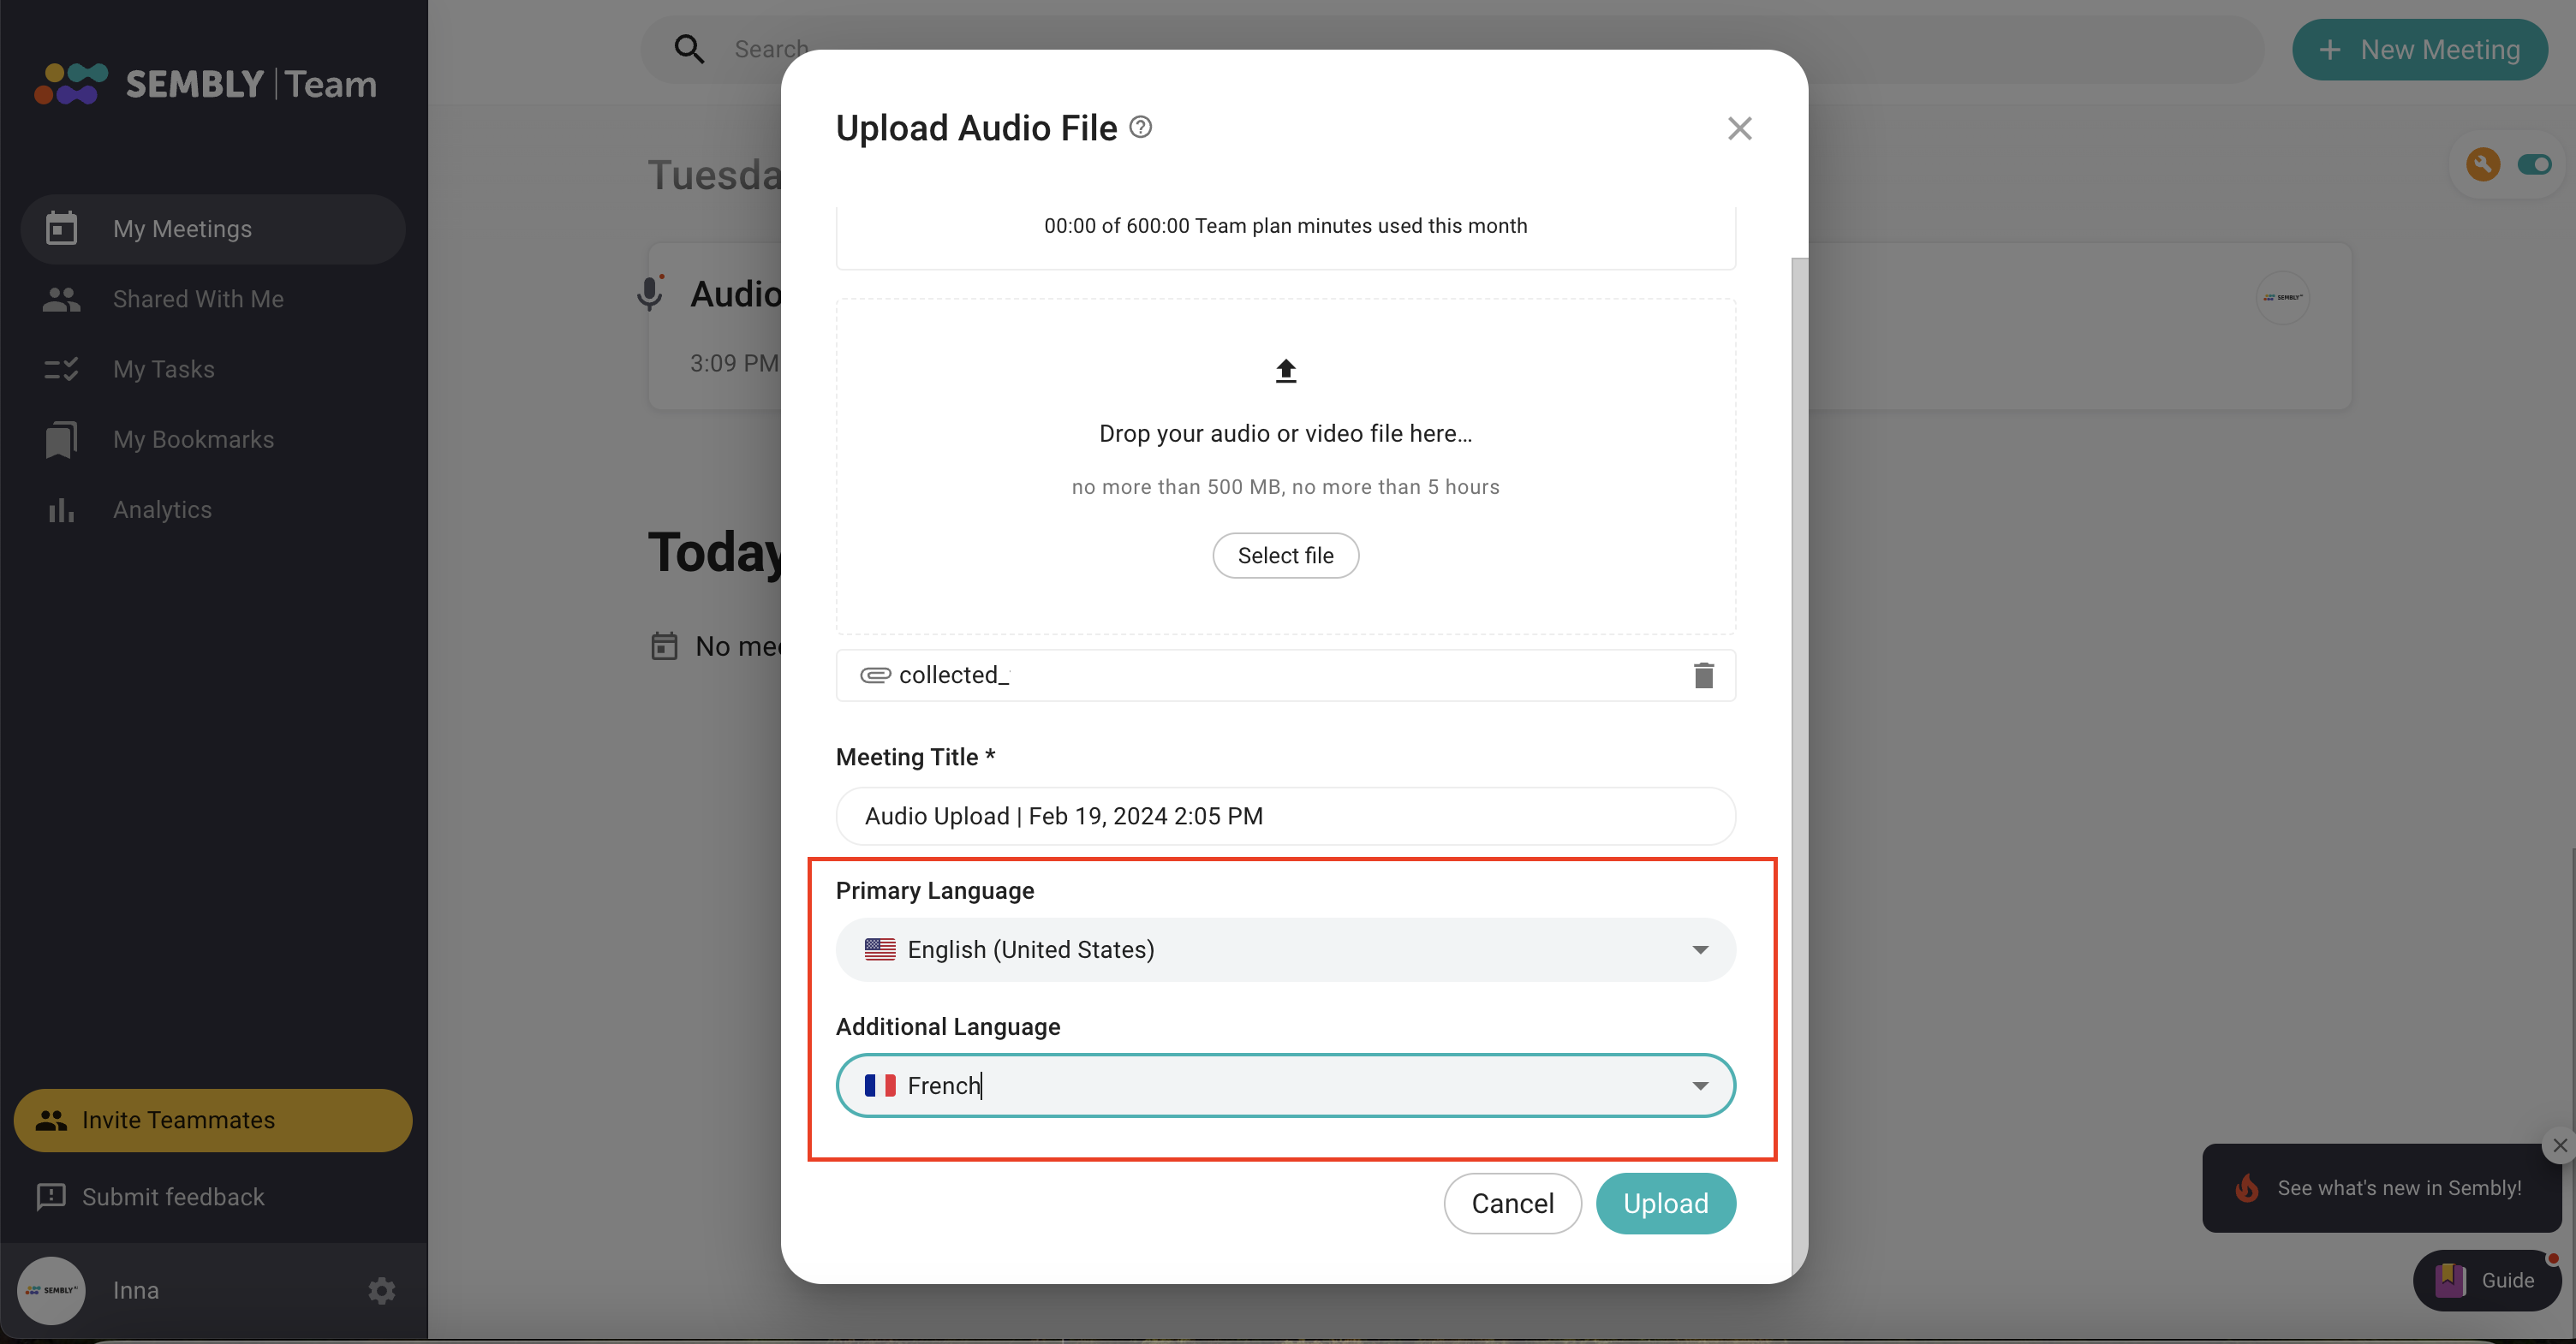The image size is (2576, 1344).
Task: Switch to My Meetings section
Action: pyautogui.click(x=181, y=229)
